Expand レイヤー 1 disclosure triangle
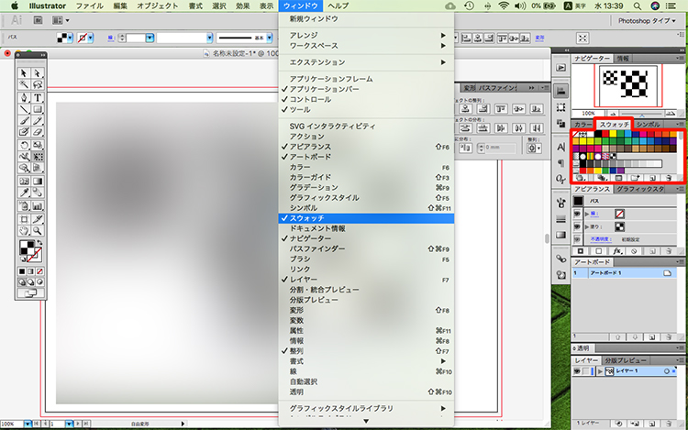Image resolution: width=688 pixels, height=430 pixels. (601, 372)
